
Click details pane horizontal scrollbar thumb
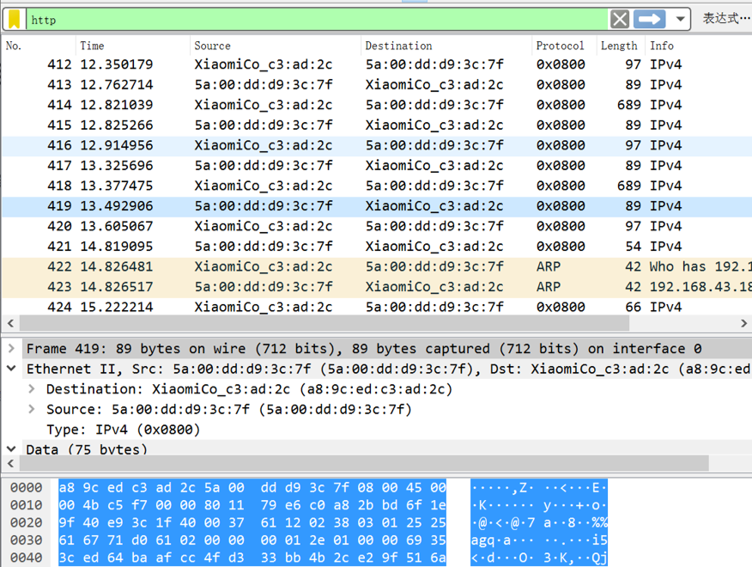tap(364, 464)
